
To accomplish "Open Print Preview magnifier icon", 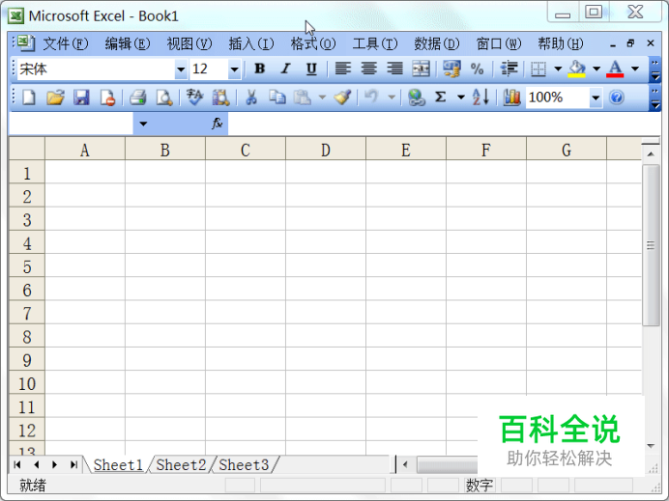I will 163,97.
